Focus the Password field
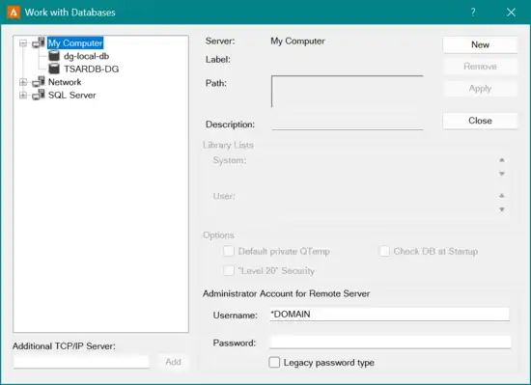 point(389,343)
